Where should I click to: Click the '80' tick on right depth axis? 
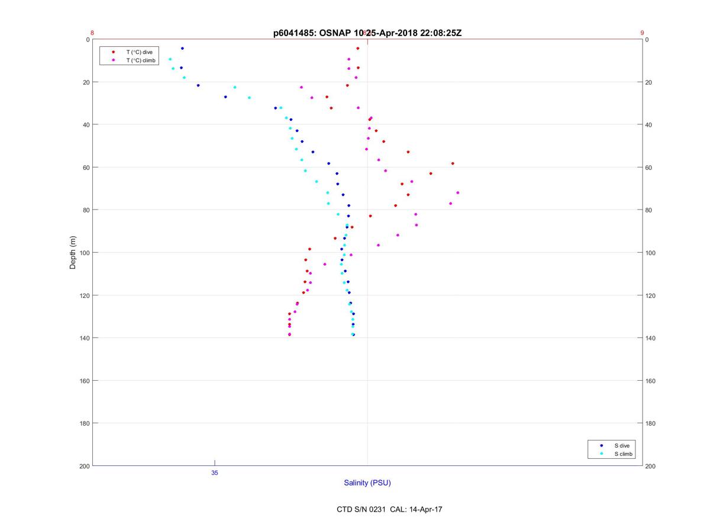[x=649, y=210]
